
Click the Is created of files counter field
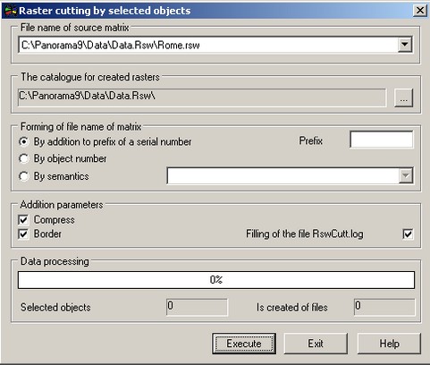pos(384,307)
